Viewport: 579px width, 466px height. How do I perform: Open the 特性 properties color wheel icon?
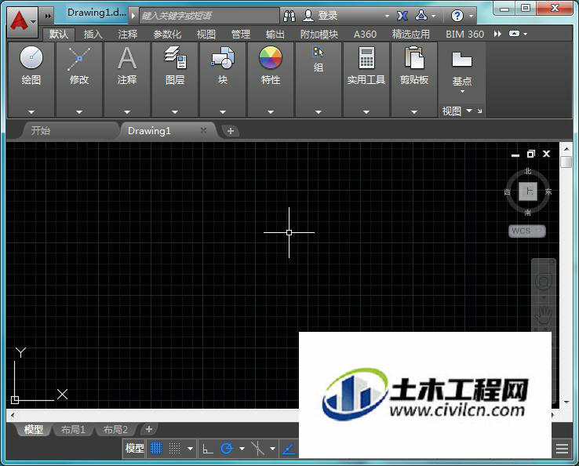click(271, 57)
